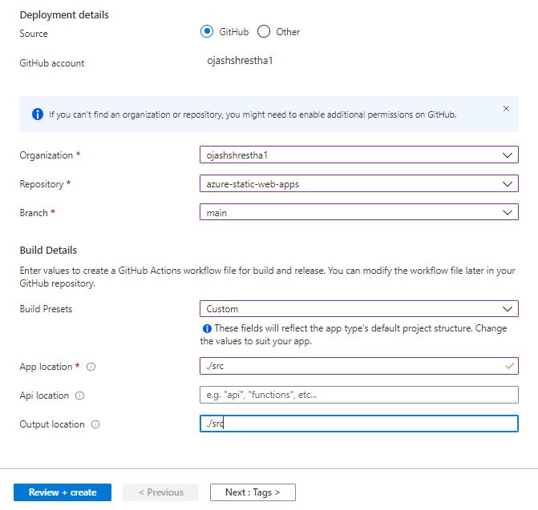Open the Repository dropdown chevron
538x510 pixels.
click(x=508, y=184)
